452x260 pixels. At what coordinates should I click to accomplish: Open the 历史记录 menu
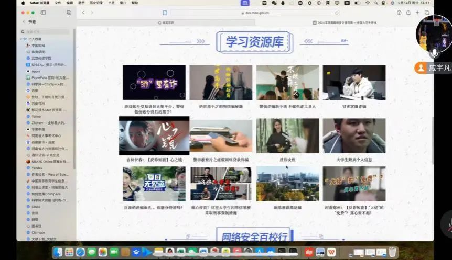point(96,3)
